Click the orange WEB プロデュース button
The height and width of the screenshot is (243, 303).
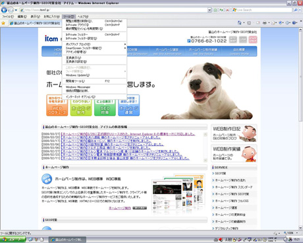[x=57, y=105]
